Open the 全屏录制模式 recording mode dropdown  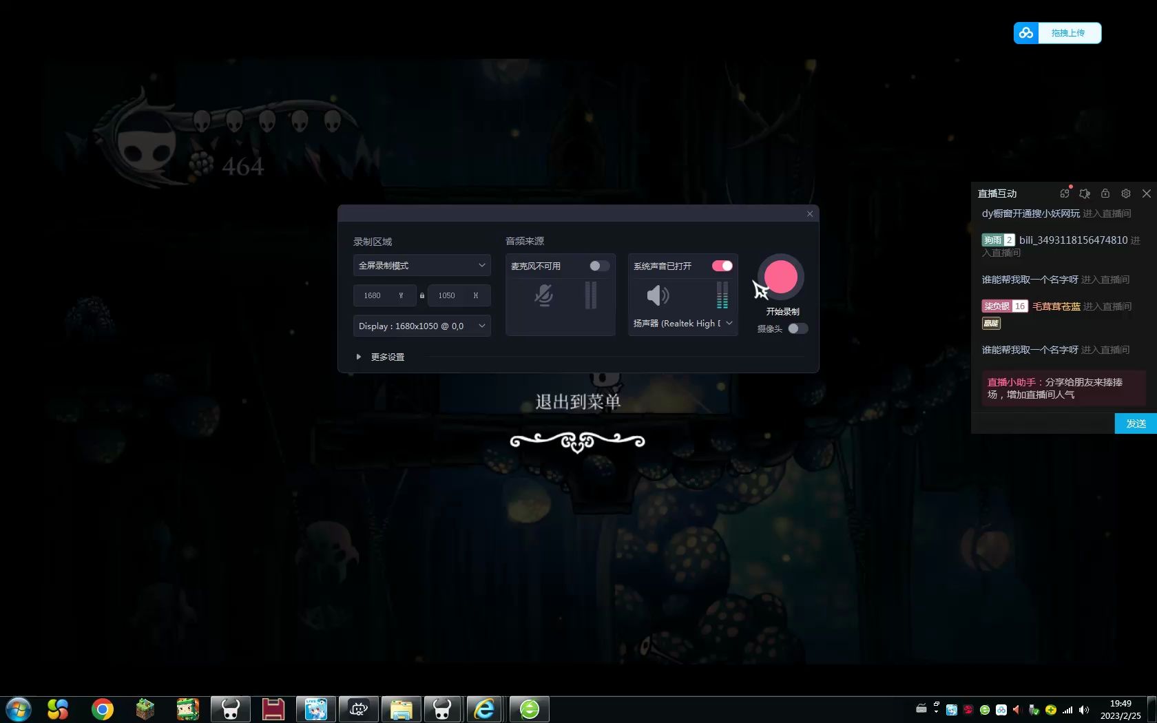pos(421,265)
